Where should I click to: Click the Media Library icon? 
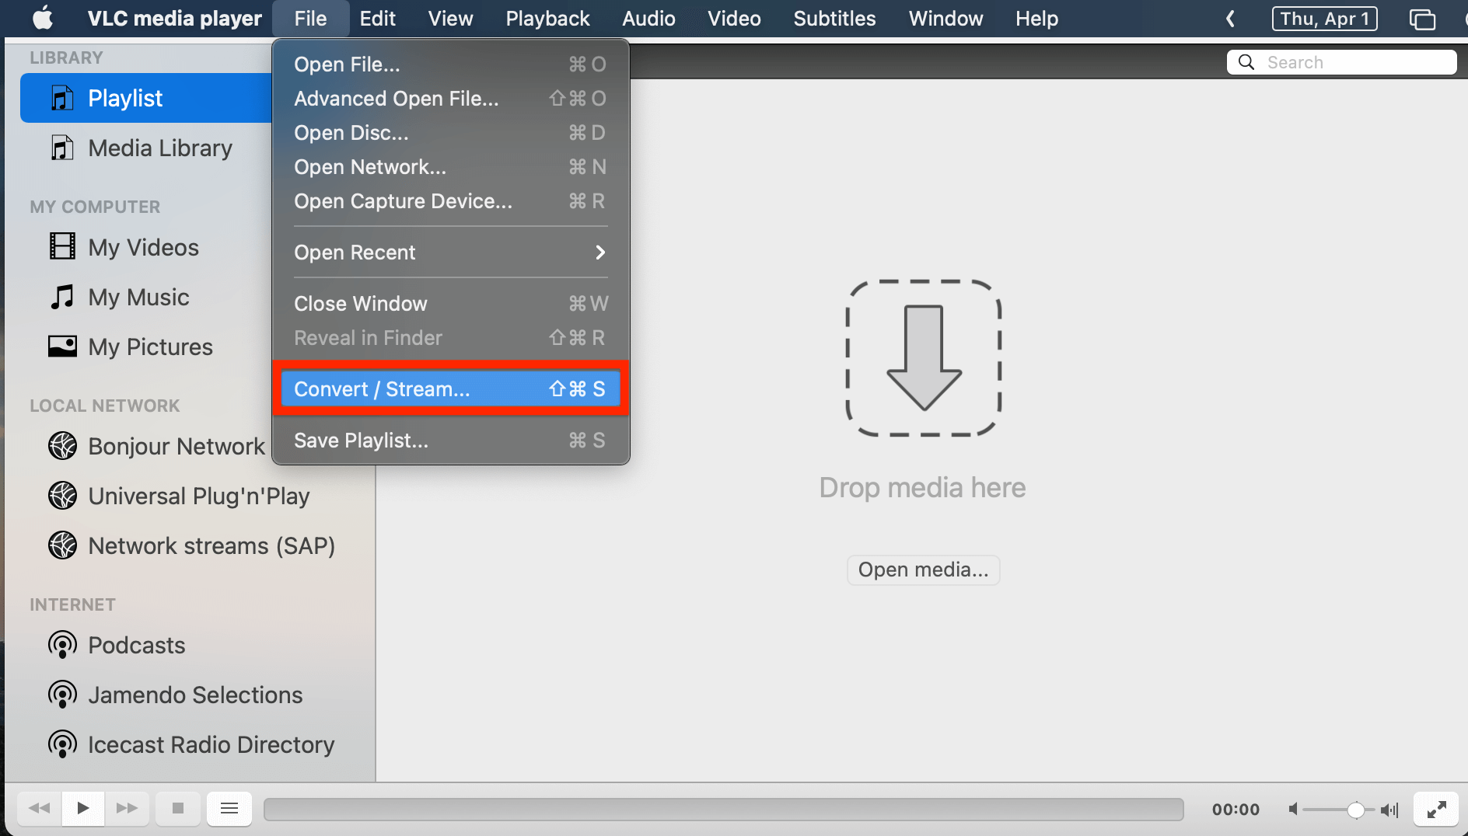tap(62, 148)
